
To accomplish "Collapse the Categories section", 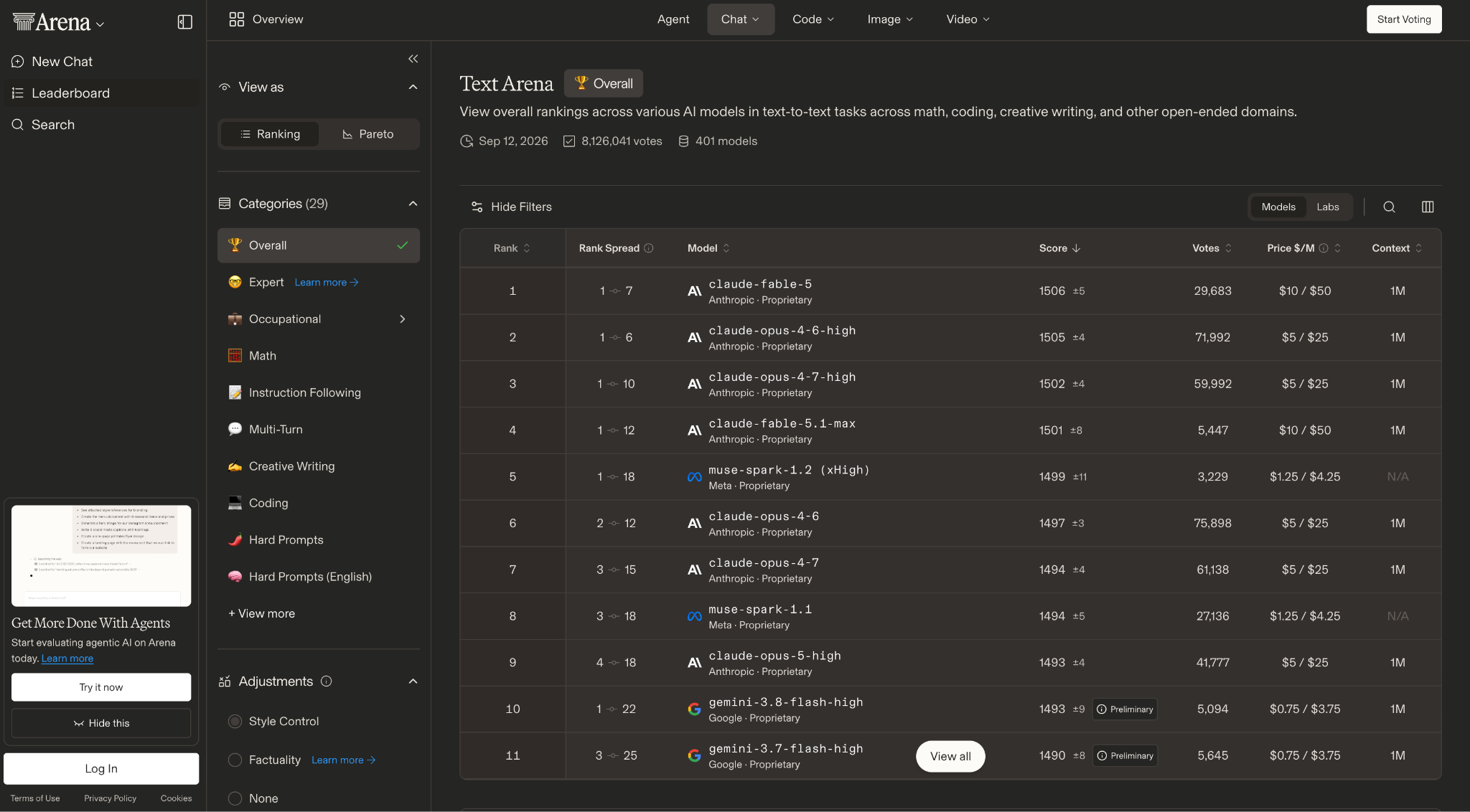I will [413, 204].
